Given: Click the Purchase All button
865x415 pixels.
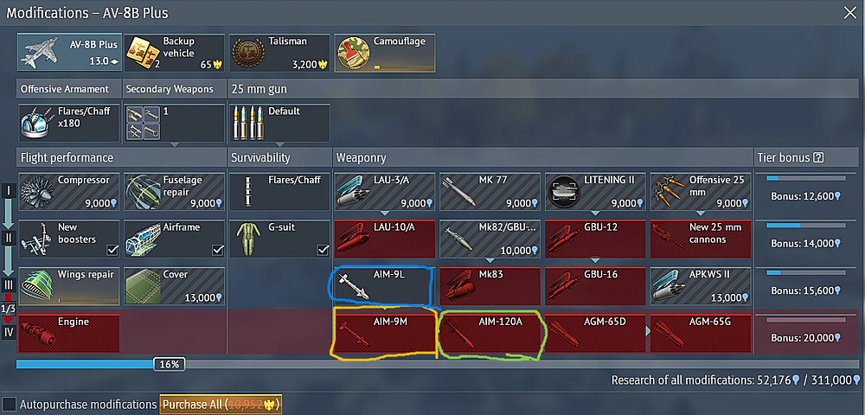Looking at the screenshot, I should click(x=221, y=405).
